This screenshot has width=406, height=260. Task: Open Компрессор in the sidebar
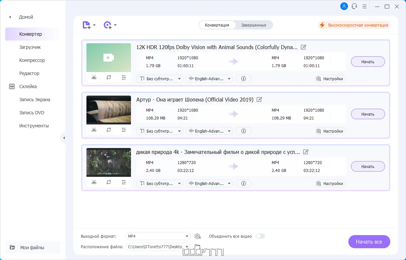tap(32, 60)
